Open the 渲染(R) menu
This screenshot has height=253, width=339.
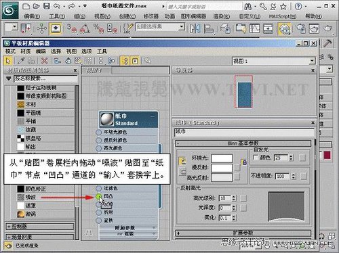pyautogui.click(x=222, y=16)
